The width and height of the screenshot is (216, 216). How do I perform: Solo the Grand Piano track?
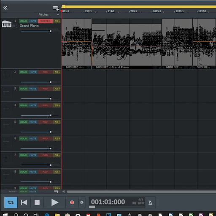24,21
